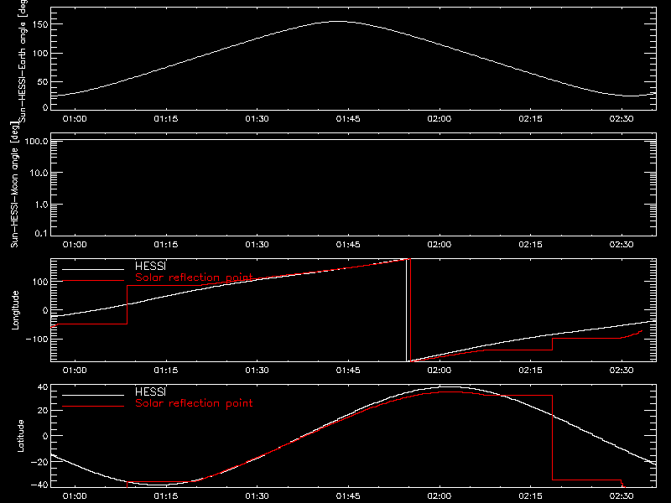Click the 0.1 tick on Moon angle axis
Image resolution: width=671 pixels, height=503 pixels.
(x=41, y=234)
